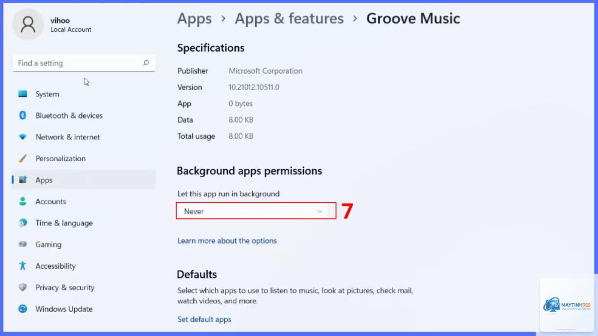Click the Windows Update arrows icon
Image resolution: width=598 pixels, height=336 pixels.
22,309
